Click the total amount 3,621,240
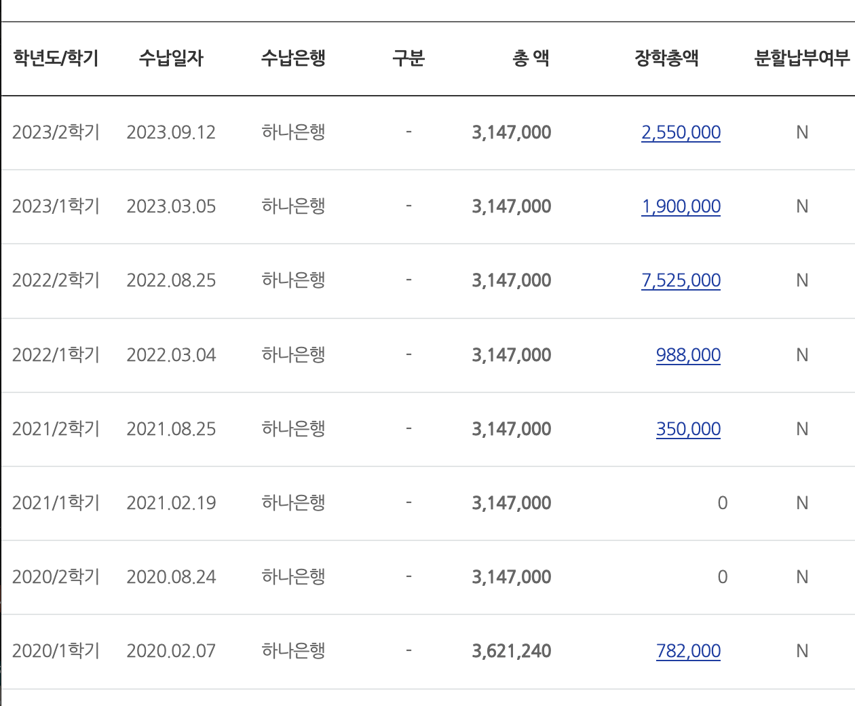 [512, 651]
